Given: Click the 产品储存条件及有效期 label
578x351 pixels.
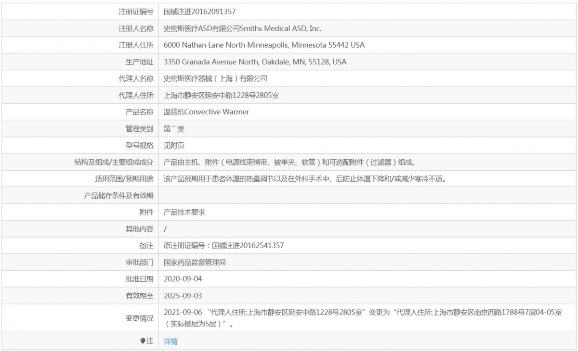Looking at the screenshot, I should coord(119,195).
